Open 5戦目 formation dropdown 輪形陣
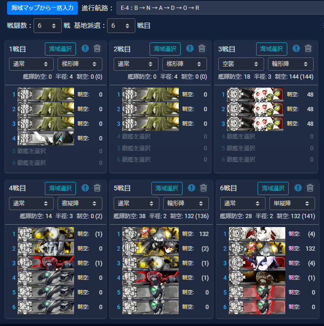 pos(186,204)
